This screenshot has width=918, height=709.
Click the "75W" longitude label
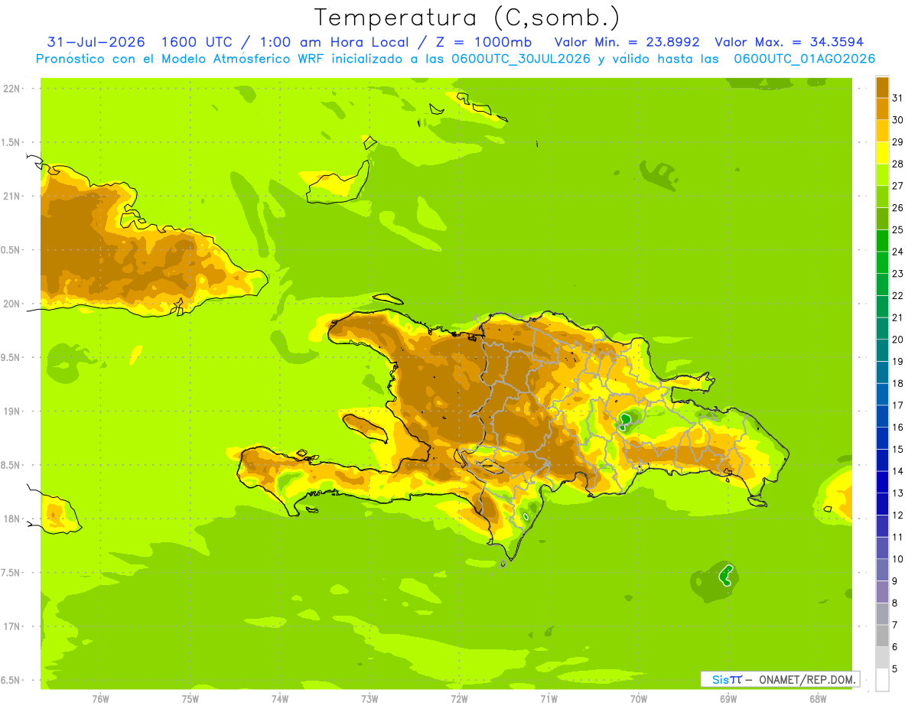190,698
